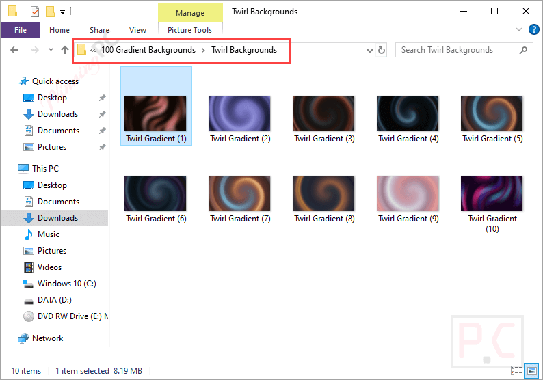Select the Twirl Gradient (10) thumbnail

[492, 193]
